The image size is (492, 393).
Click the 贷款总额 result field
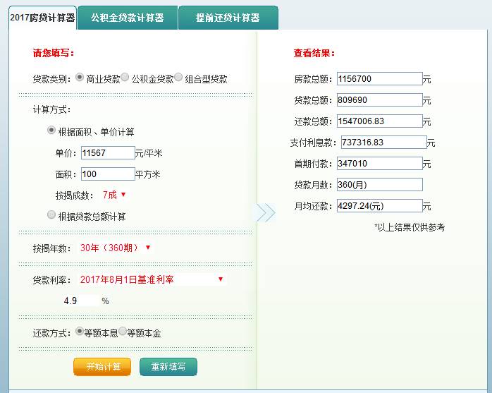380,100
